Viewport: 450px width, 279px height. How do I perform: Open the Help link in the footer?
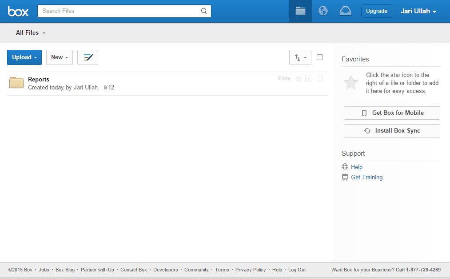tap(277, 270)
